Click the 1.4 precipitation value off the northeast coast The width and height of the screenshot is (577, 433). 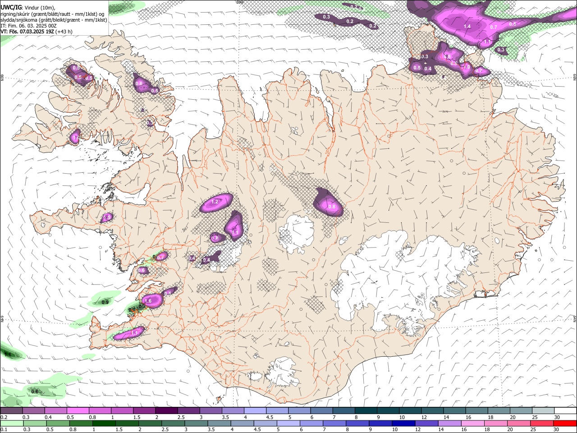(467, 27)
